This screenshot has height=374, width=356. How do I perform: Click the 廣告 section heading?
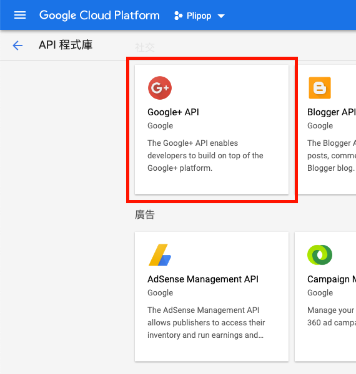[x=145, y=214]
